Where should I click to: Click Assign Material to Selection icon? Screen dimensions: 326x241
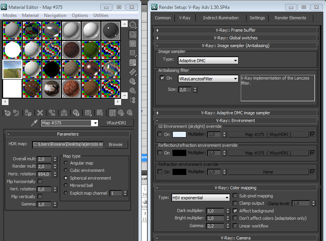28,113
